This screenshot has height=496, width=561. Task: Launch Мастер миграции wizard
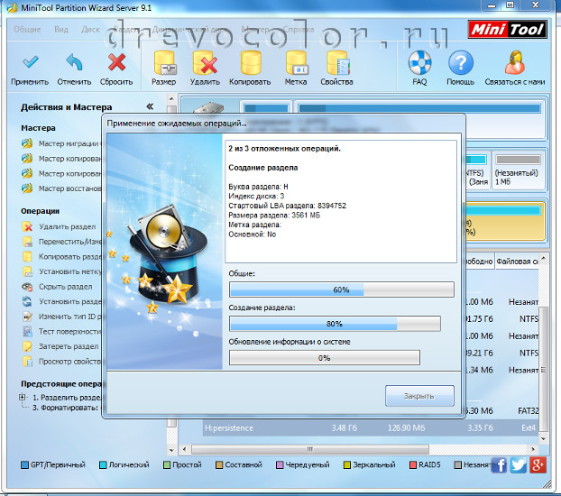point(61,143)
